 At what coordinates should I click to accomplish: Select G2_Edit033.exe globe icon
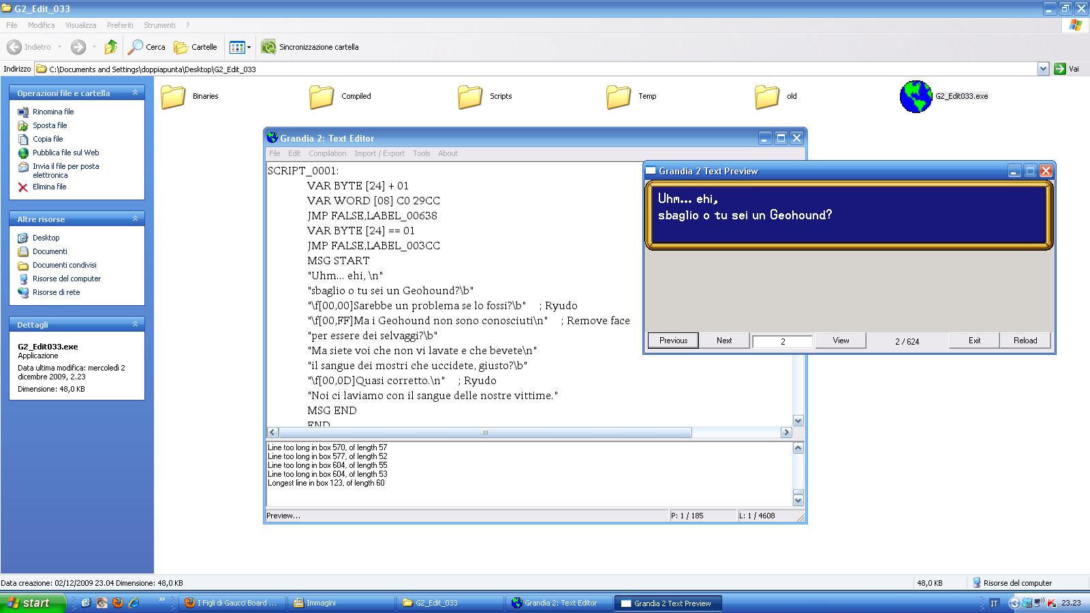point(916,97)
